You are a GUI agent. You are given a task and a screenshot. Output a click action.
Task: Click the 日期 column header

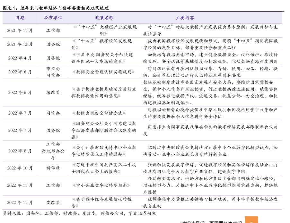coord(20,18)
